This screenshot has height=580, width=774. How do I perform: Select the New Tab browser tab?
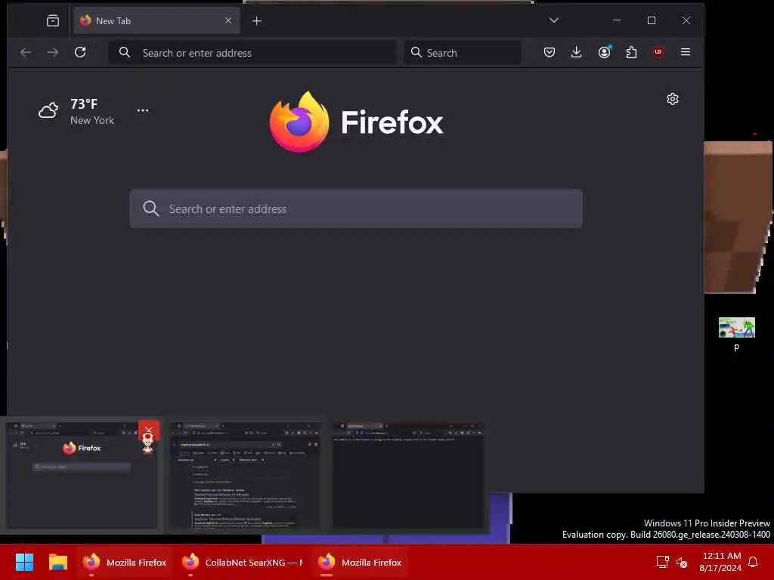coord(156,20)
